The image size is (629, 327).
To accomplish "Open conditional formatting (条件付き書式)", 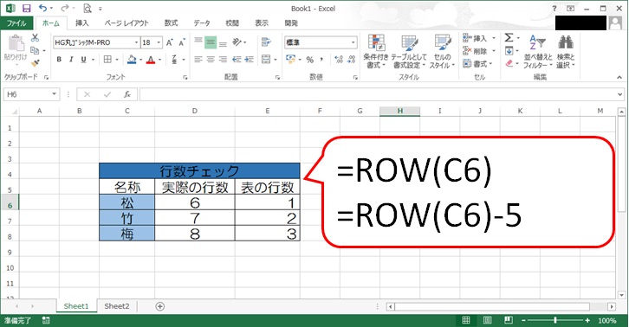I will [x=376, y=51].
